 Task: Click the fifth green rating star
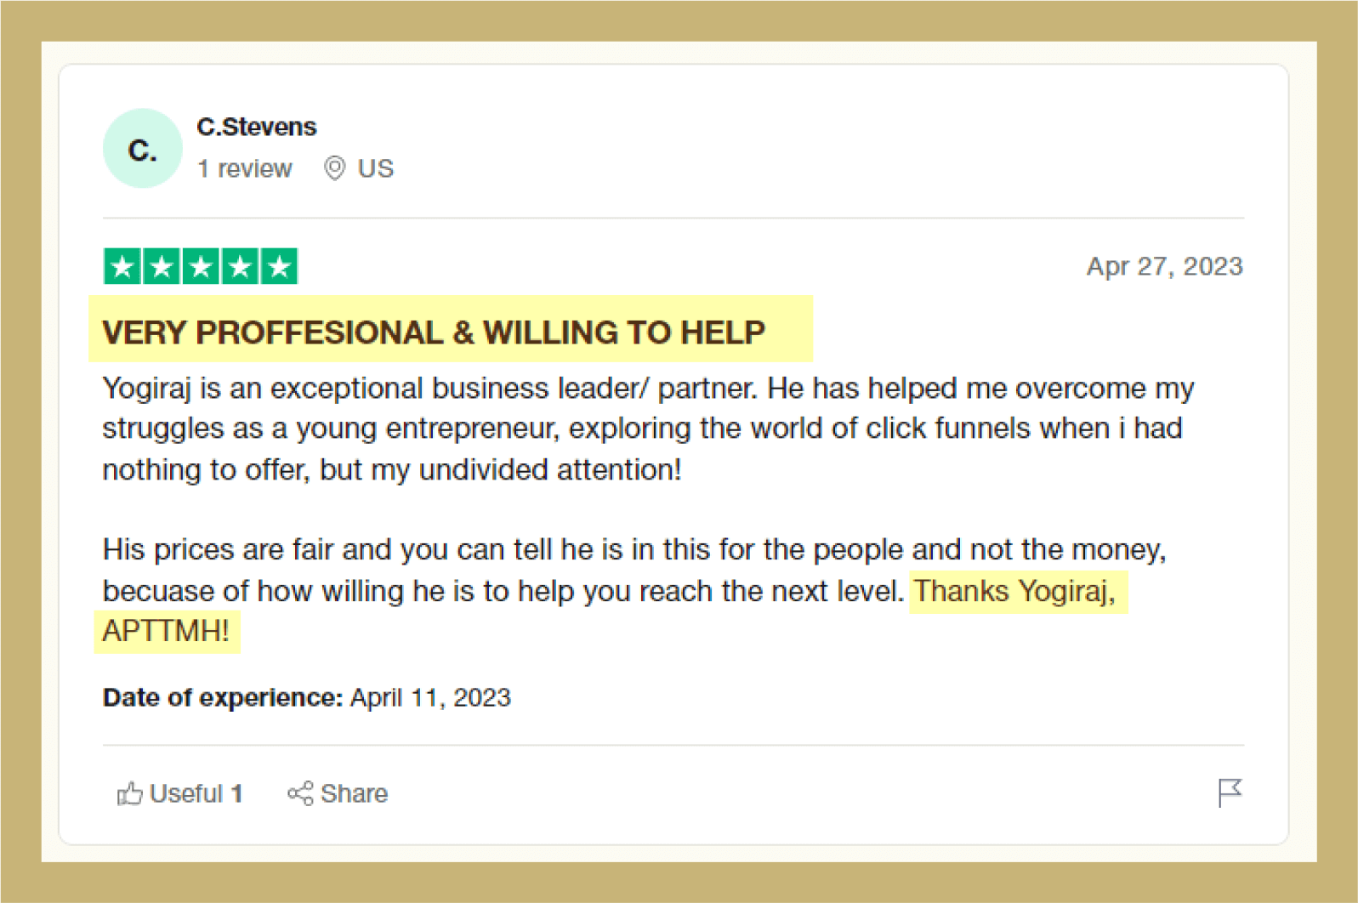(279, 267)
